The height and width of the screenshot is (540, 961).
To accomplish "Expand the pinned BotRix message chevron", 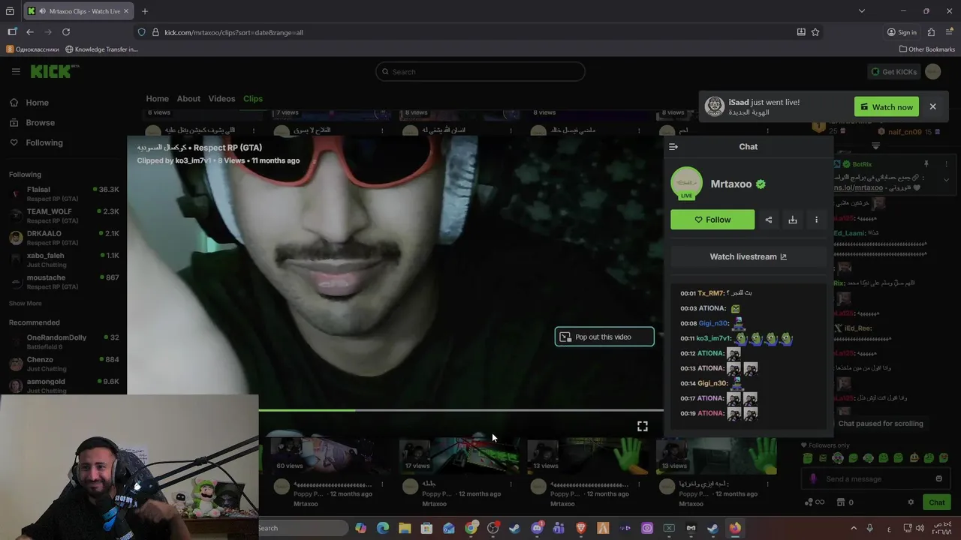I will pos(946,180).
